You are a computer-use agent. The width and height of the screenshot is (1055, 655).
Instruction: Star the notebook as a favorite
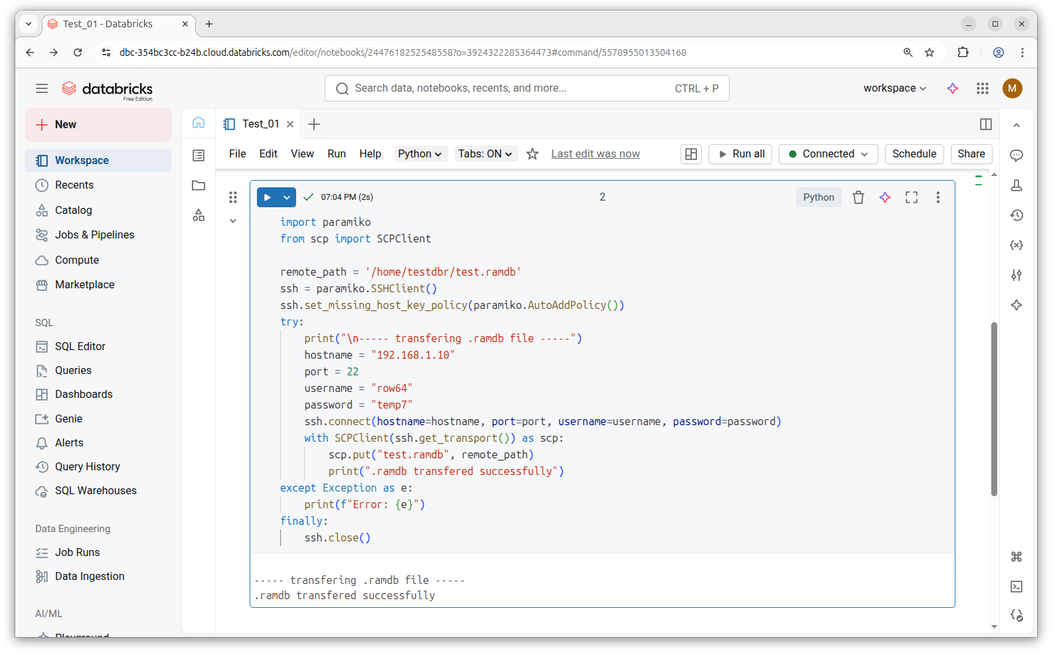[532, 154]
